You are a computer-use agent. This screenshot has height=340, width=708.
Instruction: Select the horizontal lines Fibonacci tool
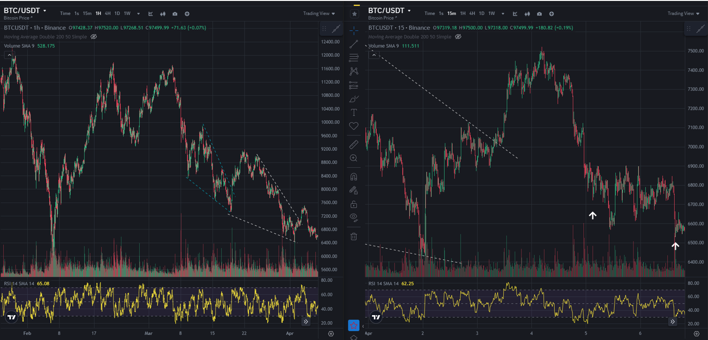click(x=354, y=58)
